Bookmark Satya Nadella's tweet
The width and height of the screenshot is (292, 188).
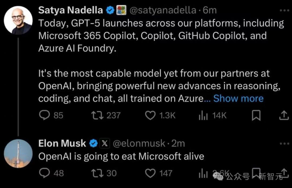click(256, 116)
